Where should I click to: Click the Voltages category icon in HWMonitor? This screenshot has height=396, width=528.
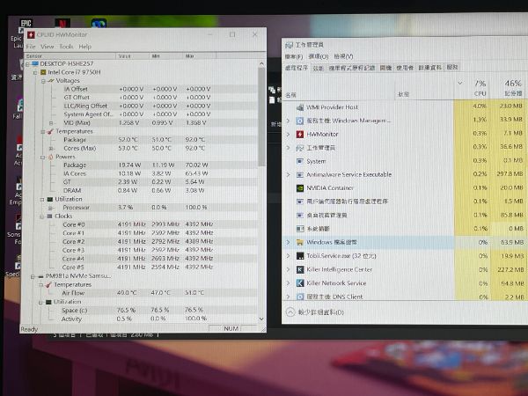tap(51, 80)
